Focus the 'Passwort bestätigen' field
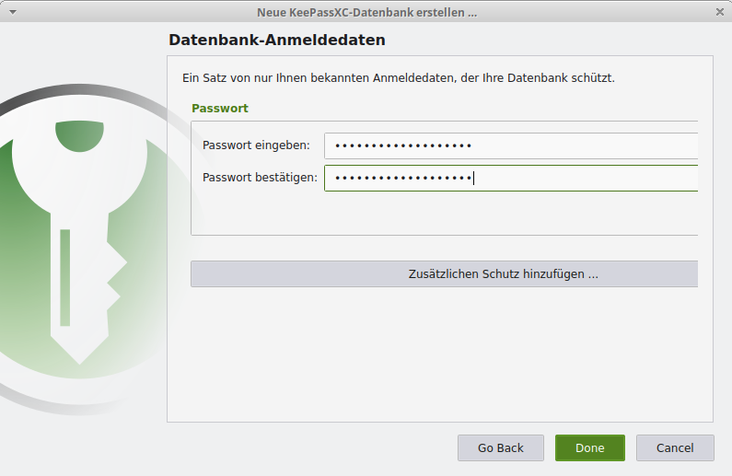Viewport: 732px width, 476px height. click(x=511, y=178)
